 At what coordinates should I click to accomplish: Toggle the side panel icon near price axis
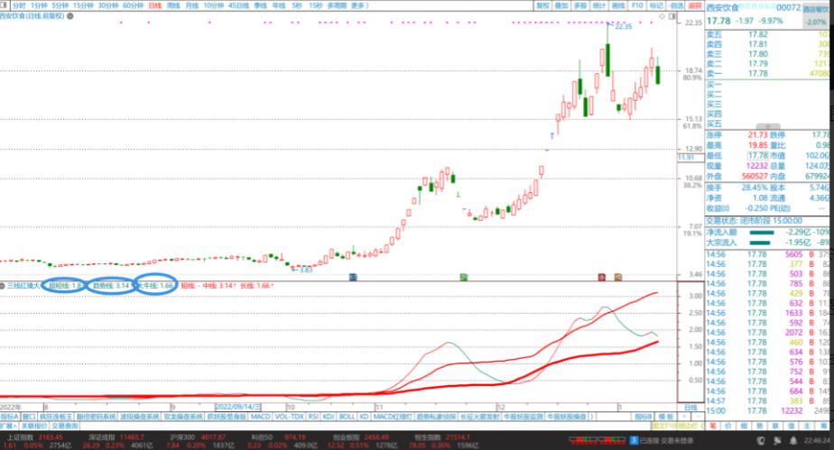pos(672,16)
